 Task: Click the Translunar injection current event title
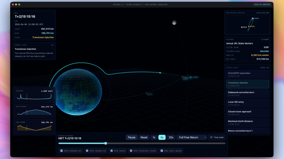(x=26, y=49)
